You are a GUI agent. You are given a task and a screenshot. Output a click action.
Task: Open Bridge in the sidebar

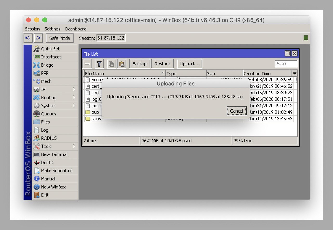tap(55, 65)
